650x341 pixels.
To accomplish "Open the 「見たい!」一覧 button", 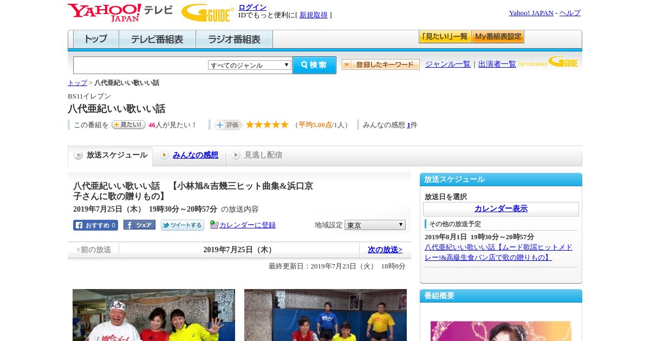I will click(x=445, y=37).
